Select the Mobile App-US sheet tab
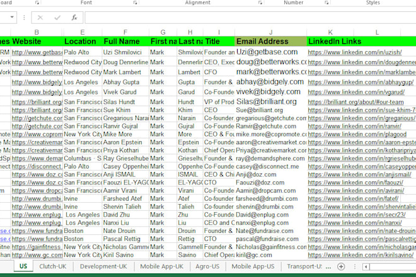 [x=253, y=266]
